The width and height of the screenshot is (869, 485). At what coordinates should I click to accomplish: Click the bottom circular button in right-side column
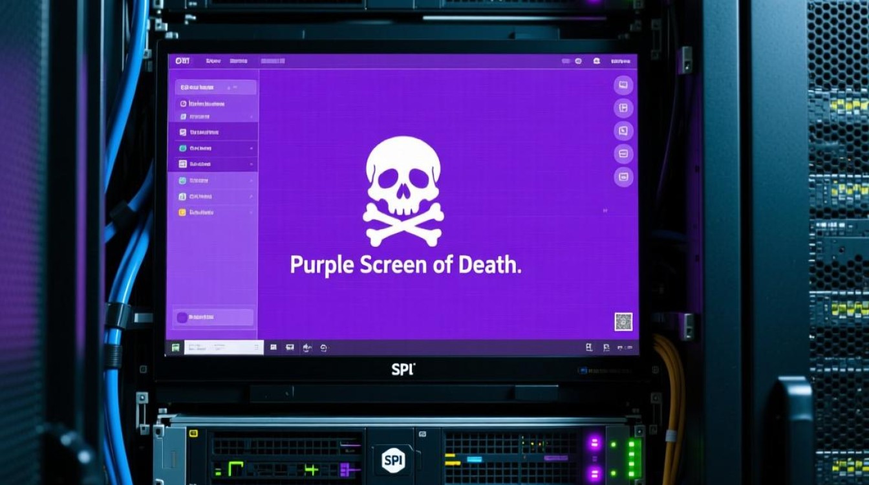[x=623, y=177]
